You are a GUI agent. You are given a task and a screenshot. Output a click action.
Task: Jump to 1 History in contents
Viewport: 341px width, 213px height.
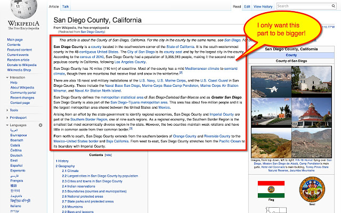[62, 161]
